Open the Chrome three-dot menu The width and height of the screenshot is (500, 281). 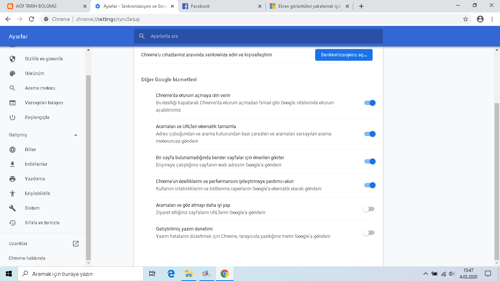pos(492,19)
